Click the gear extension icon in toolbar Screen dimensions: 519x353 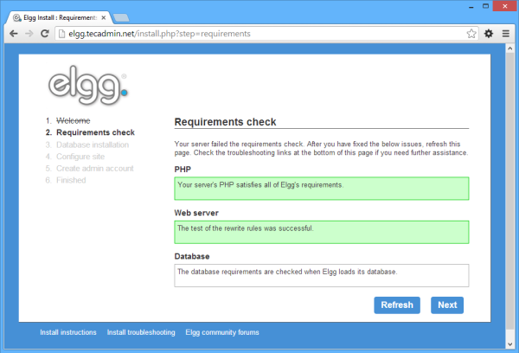pyautogui.click(x=489, y=34)
